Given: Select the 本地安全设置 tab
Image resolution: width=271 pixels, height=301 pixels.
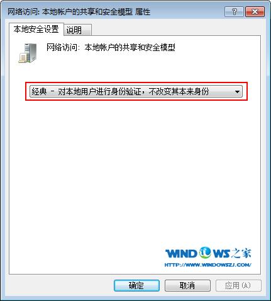Looking at the screenshot, I should [36, 29].
